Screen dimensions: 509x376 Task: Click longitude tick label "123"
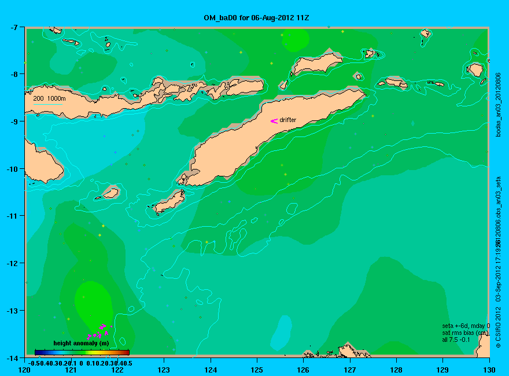(x=164, y=370)
